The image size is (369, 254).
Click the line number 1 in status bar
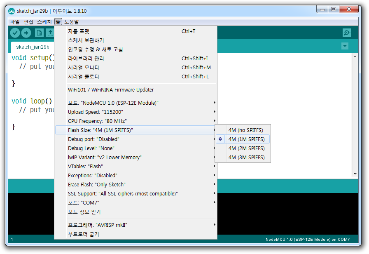click(12, 240)
